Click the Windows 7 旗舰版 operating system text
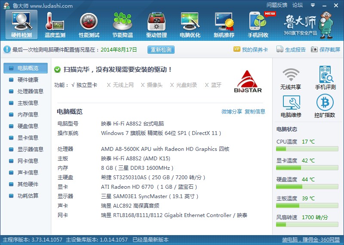Image resolution: width=344 pixels, height=245 pixels. pyautogui.click(x=161, y=133)
